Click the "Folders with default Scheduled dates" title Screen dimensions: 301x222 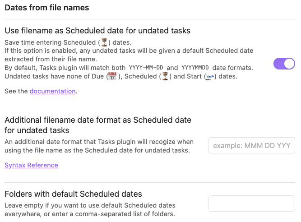(x=73, y=194)
